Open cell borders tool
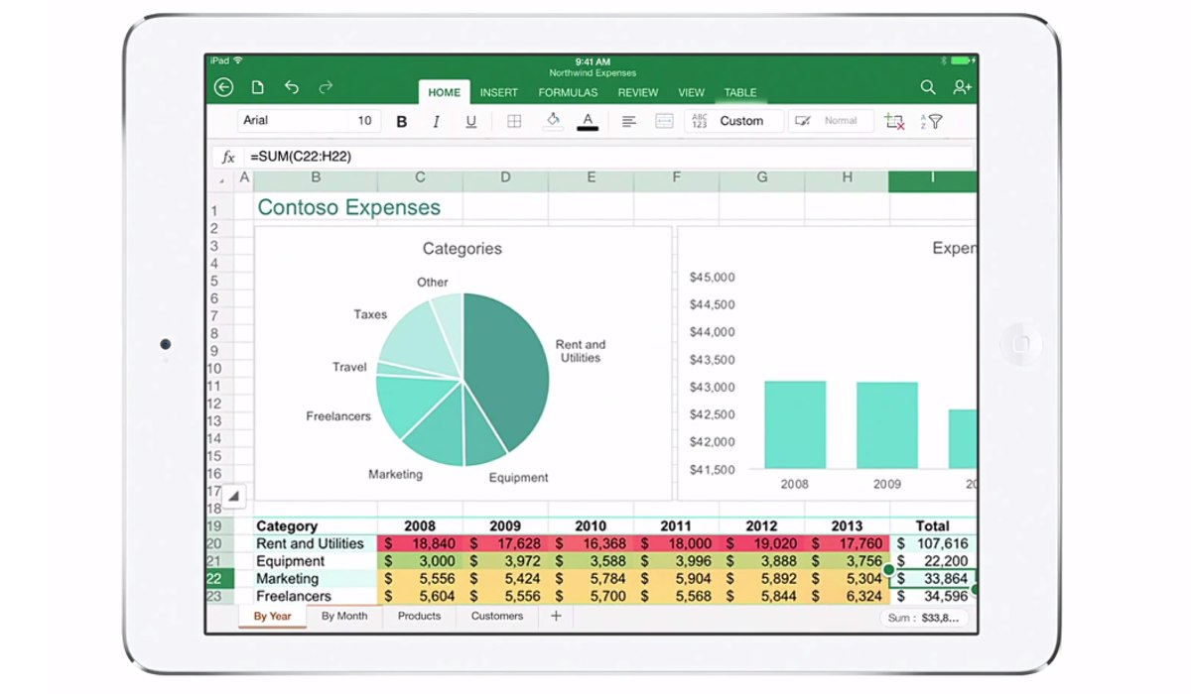The height and width of the screenshot is (694, 1191). point(514,121)
